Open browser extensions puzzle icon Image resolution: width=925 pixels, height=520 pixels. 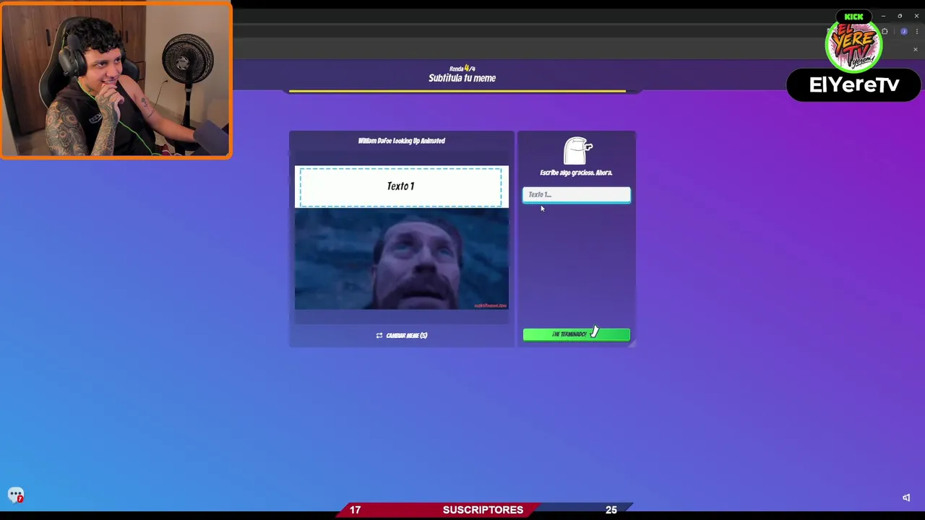885,32
